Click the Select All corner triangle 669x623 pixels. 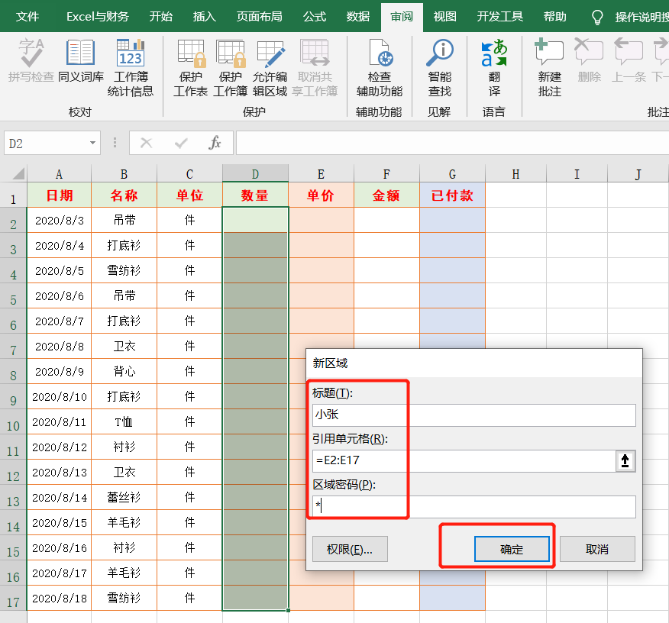[x=19, y=174]
